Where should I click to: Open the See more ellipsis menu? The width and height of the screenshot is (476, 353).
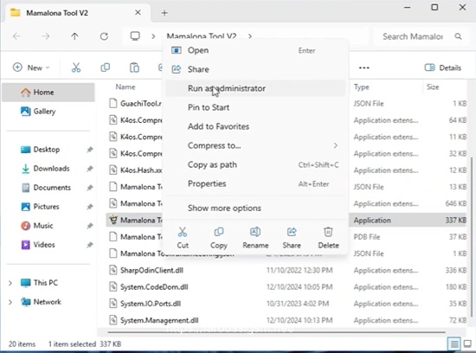pyautogui.click(x=364, y=67)
